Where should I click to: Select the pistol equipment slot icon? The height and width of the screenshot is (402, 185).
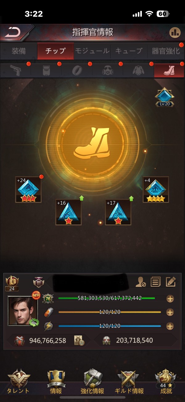point(16,70)
